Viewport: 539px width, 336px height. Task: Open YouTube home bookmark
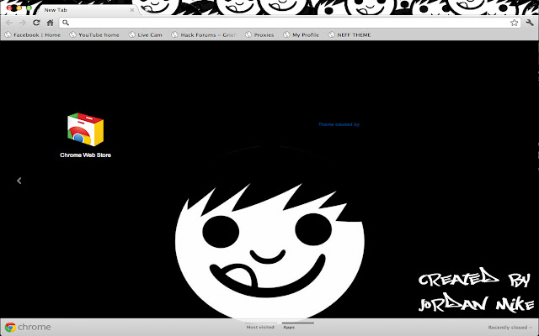coord(94,35)
